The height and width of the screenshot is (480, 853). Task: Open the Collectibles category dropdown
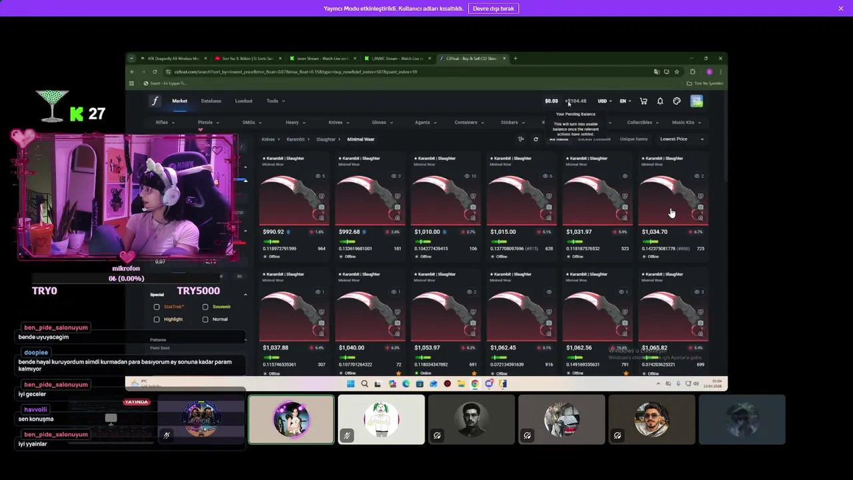pyautogui.click(x=643, y=123)
